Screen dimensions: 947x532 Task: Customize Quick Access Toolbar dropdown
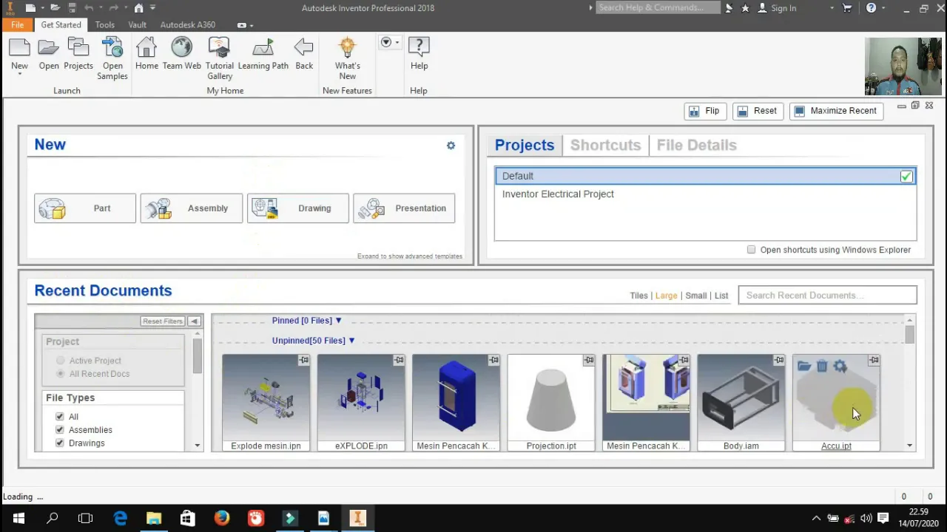153,8
